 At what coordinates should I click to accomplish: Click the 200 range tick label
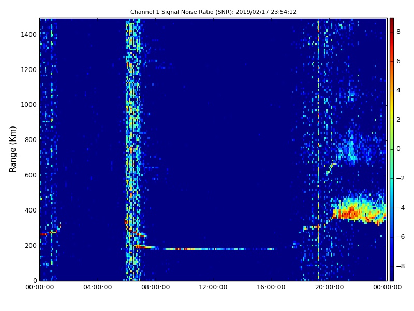(31, 245)
